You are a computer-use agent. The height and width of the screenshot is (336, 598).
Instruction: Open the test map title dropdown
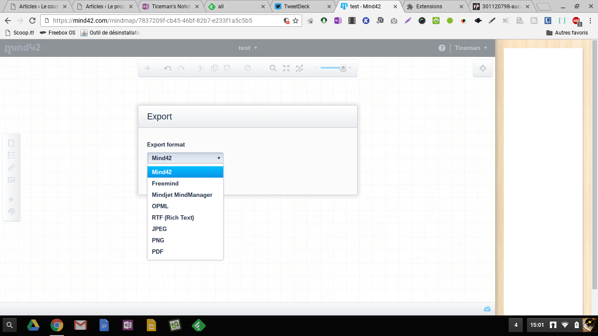[x=248, y=48]
